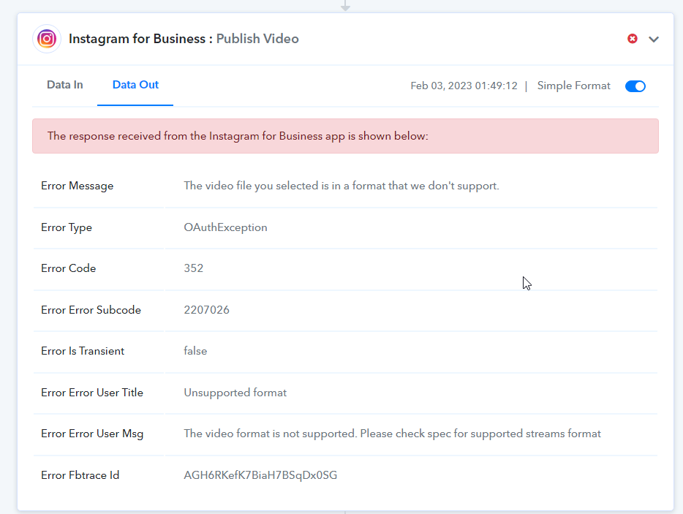Click the OAuthException value
Viewport: 683px width, 514px height.
tap(226, 227)
